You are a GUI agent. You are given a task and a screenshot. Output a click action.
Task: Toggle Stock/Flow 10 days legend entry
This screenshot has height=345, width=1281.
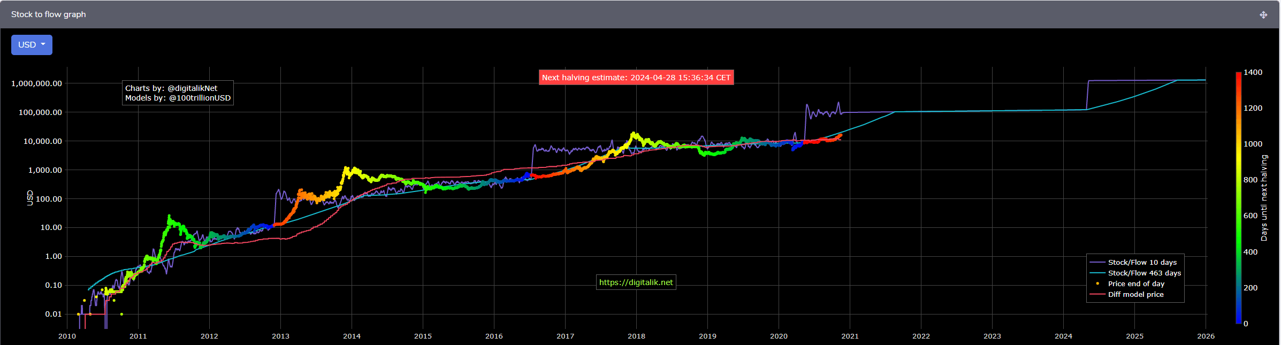[1142, 263]
